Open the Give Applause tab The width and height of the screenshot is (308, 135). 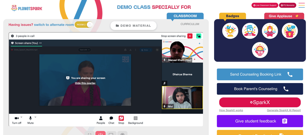pyautogui.click(x=284, y=16)
